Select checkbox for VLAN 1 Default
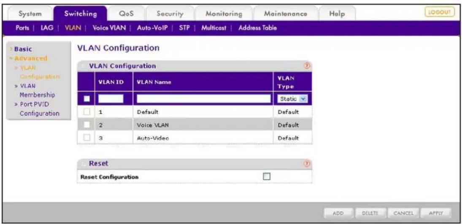Image resolution: width=462 pixels, height=224 pixels. coord(86,112)
